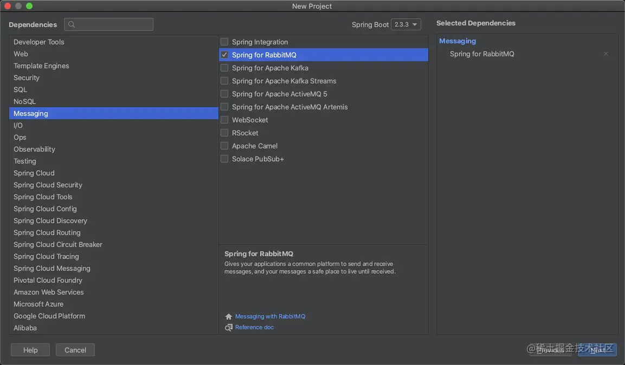Open the Messaging with RabbitMQ guide link

pyautogui.click(x=270, y=316)
